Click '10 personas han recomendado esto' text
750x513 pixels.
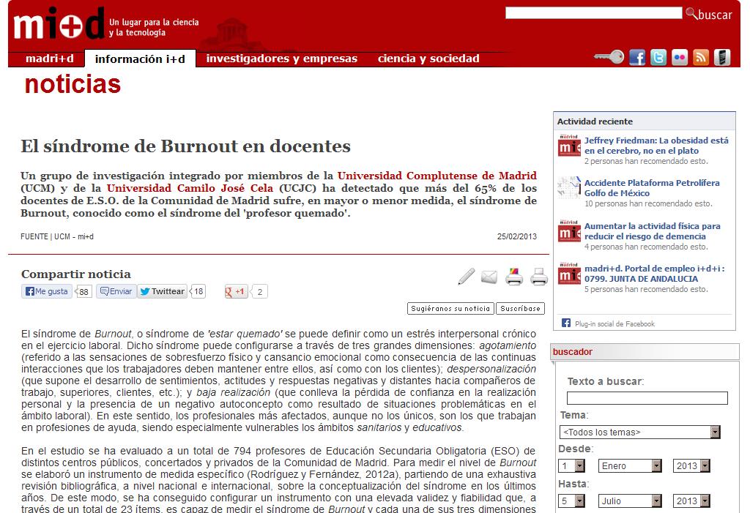click(648, 203)
